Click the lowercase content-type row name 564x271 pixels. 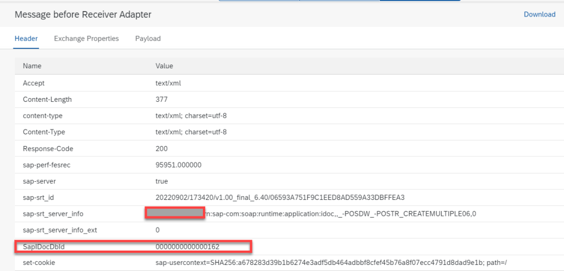point(42,116)
